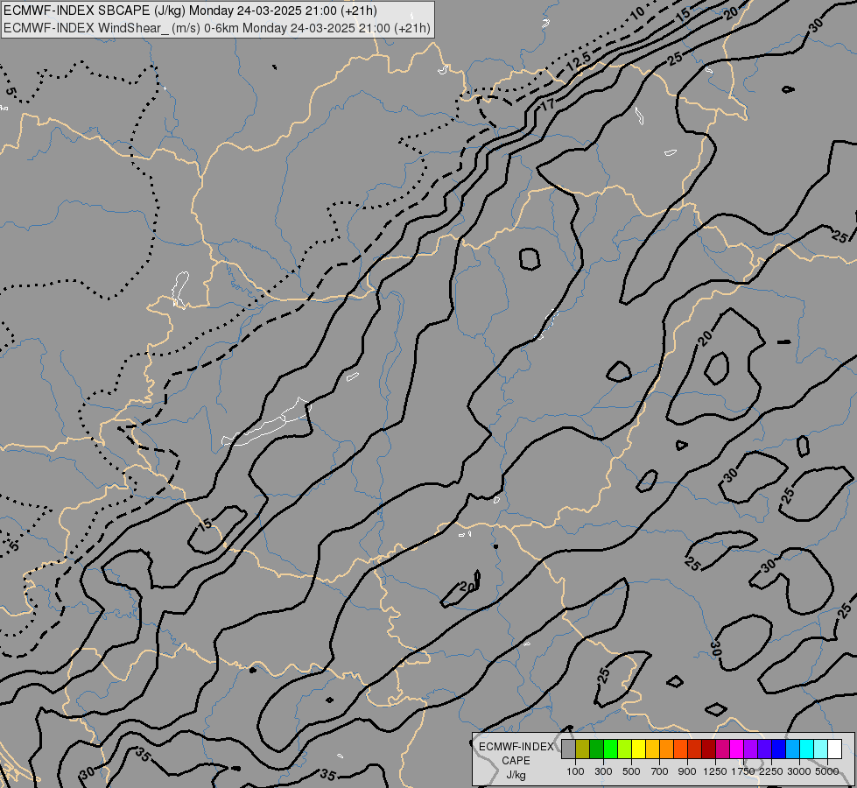Choose the purple legend swatch

[x=750, y=749]
